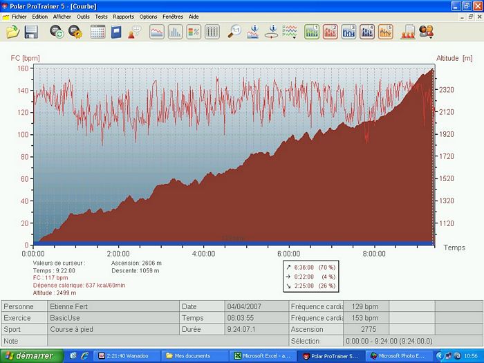The height and width of the screenshot is (363, 484).
Task: Open the graph number 1 toolbar button
Action: click(312, 32)
